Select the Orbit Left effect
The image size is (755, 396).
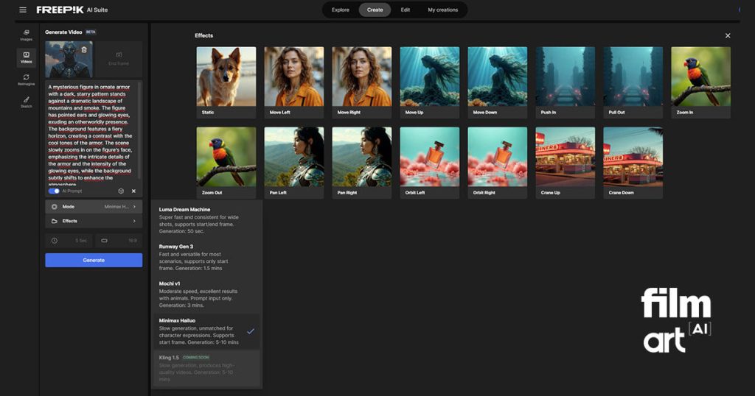[430, 163]
